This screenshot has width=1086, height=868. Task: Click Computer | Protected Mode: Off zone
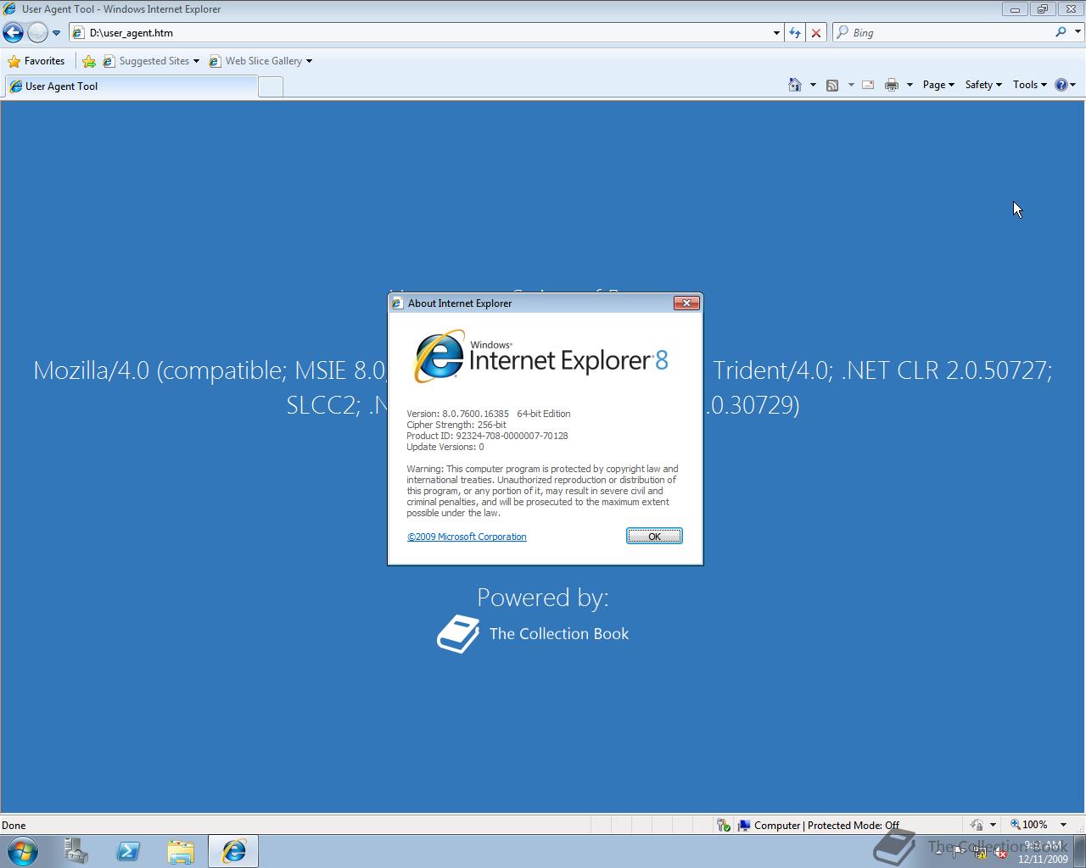click(x=819, y=826)
